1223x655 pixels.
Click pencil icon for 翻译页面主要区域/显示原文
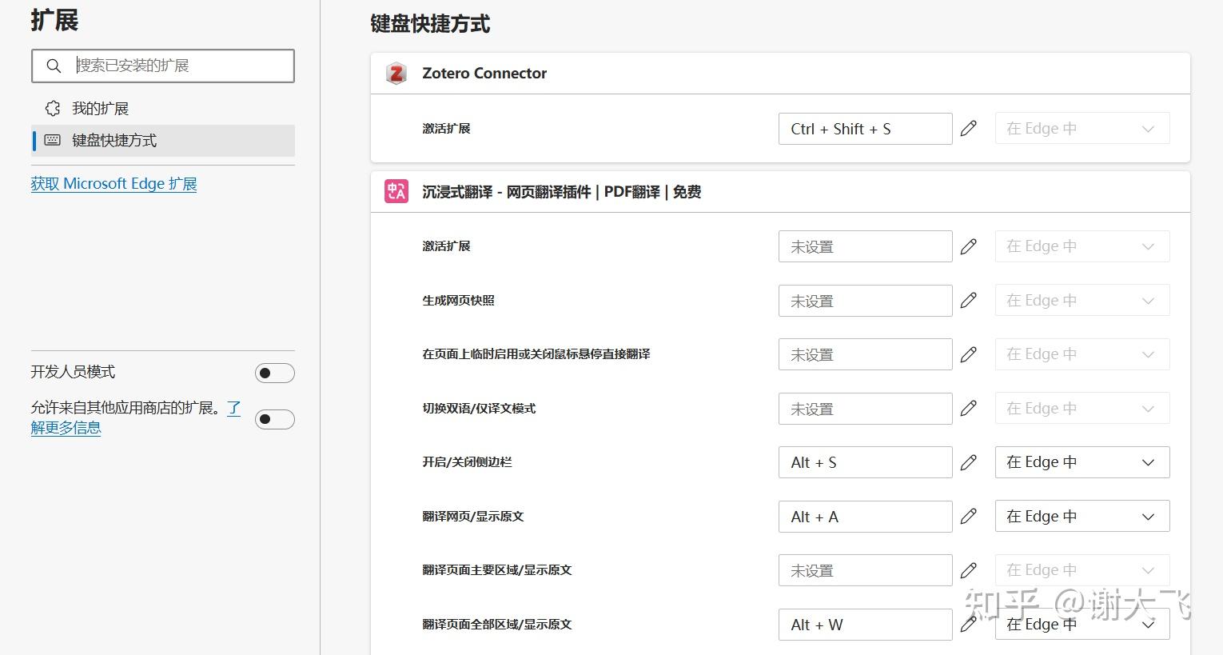click(x=968, y=570)
